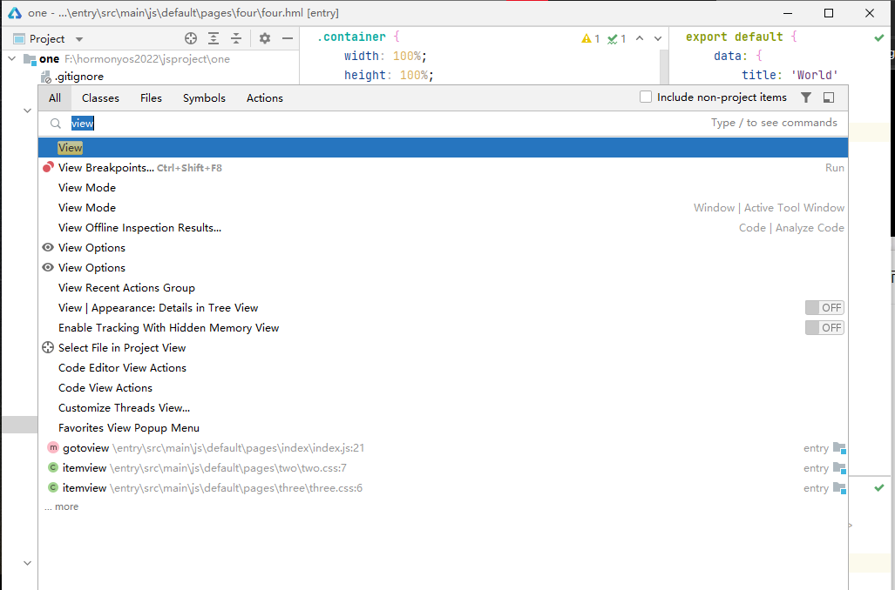Collapse the 'one' project root node
The image size is (895, 590).
click(12, 58)
